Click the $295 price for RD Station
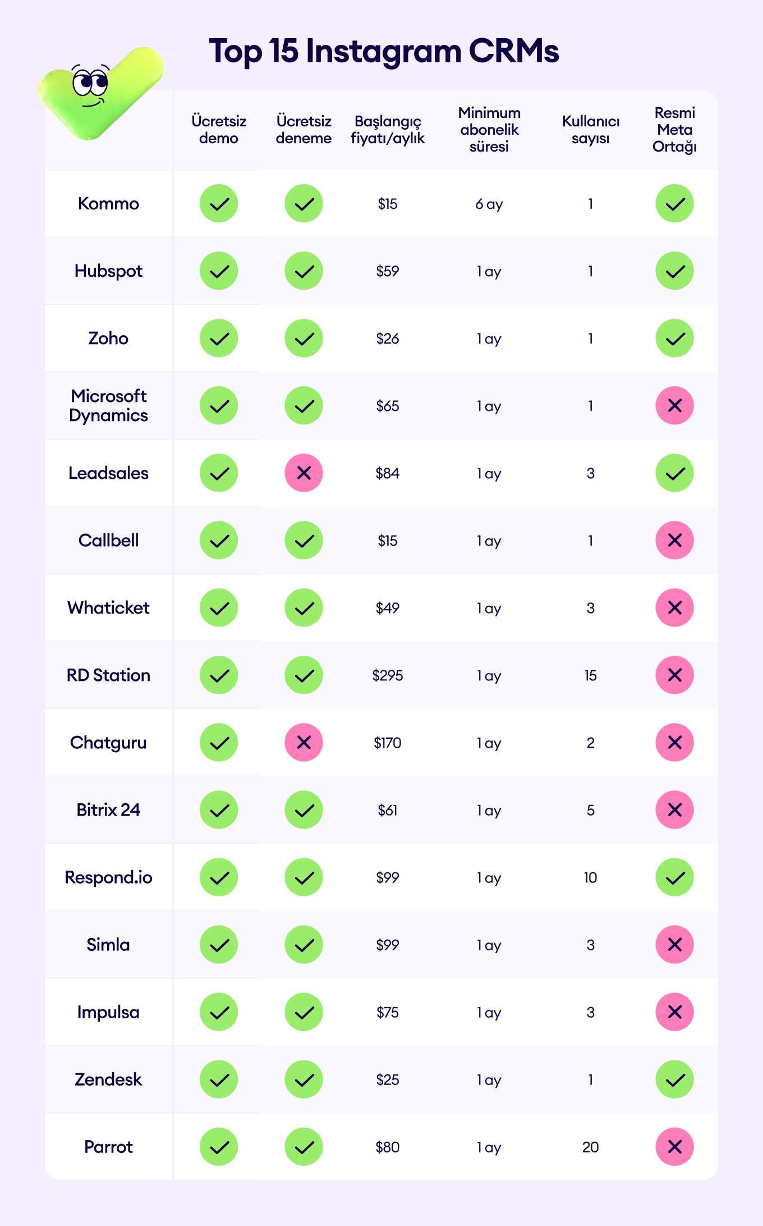Image resolution: width=763 pixels, height=1226 pixels. click(388, 675)
